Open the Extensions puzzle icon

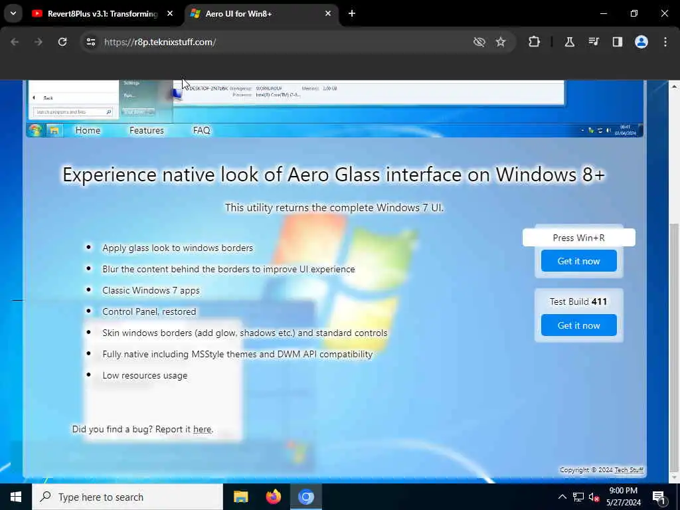pyautogui.click(x=535, y=42)
